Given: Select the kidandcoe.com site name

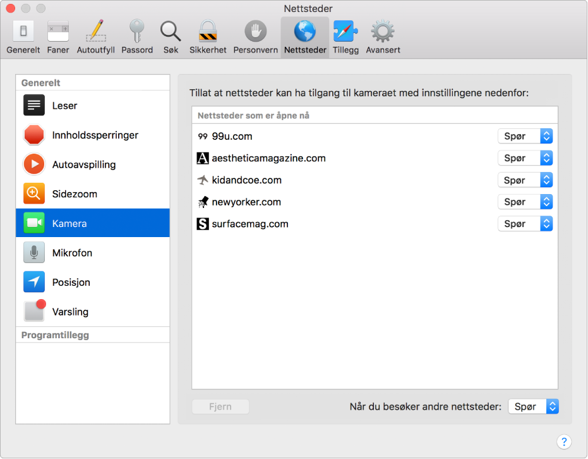Looking at the screenshot, I should coord(246,180).
